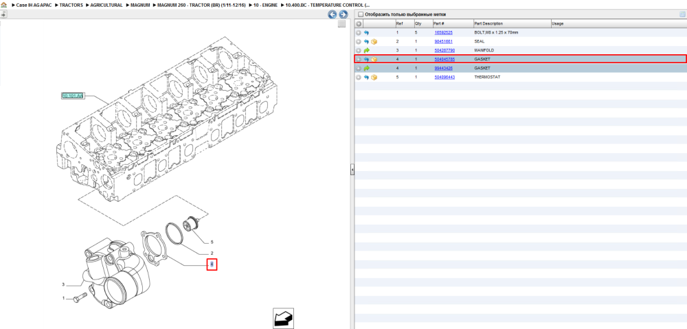Click quantity '5' in the BOLT row
Image resolution: width=687 pixels, height=329 pixels.
416,33
